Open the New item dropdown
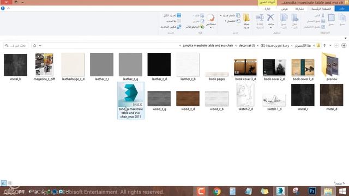Viewport: 349px width, 196px height. [x=230, y=16]
